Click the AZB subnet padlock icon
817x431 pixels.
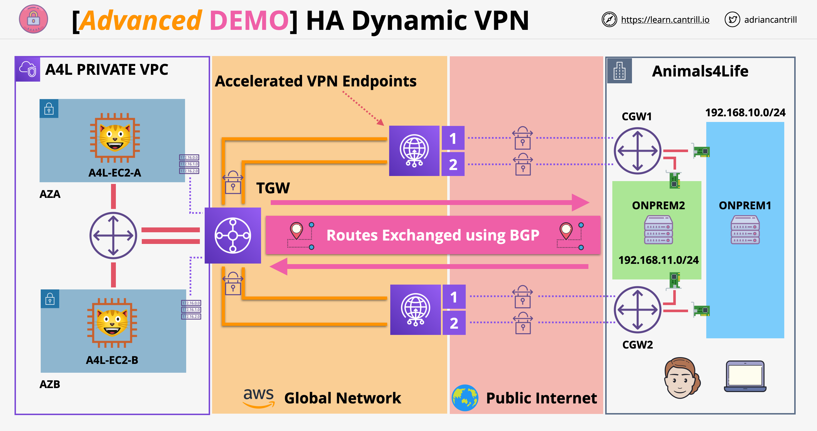pos(50,299)
